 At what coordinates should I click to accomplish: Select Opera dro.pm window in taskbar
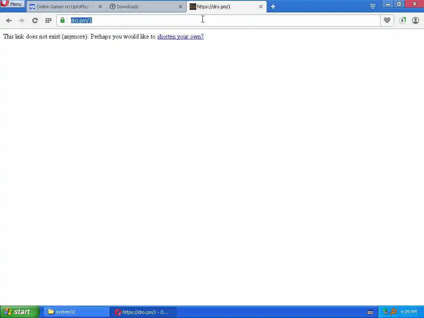tap(143, 312)
